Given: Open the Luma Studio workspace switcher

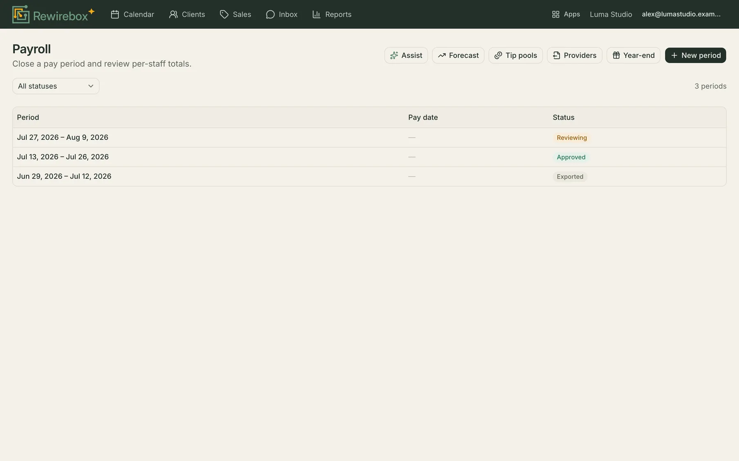Looking at the screenshot, I should coord(611,14).
